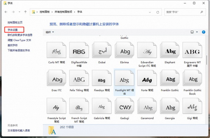The height and width of the screenshot is (138, 210).
Task: Select the Curlz MT font icon
Action: 56,50
